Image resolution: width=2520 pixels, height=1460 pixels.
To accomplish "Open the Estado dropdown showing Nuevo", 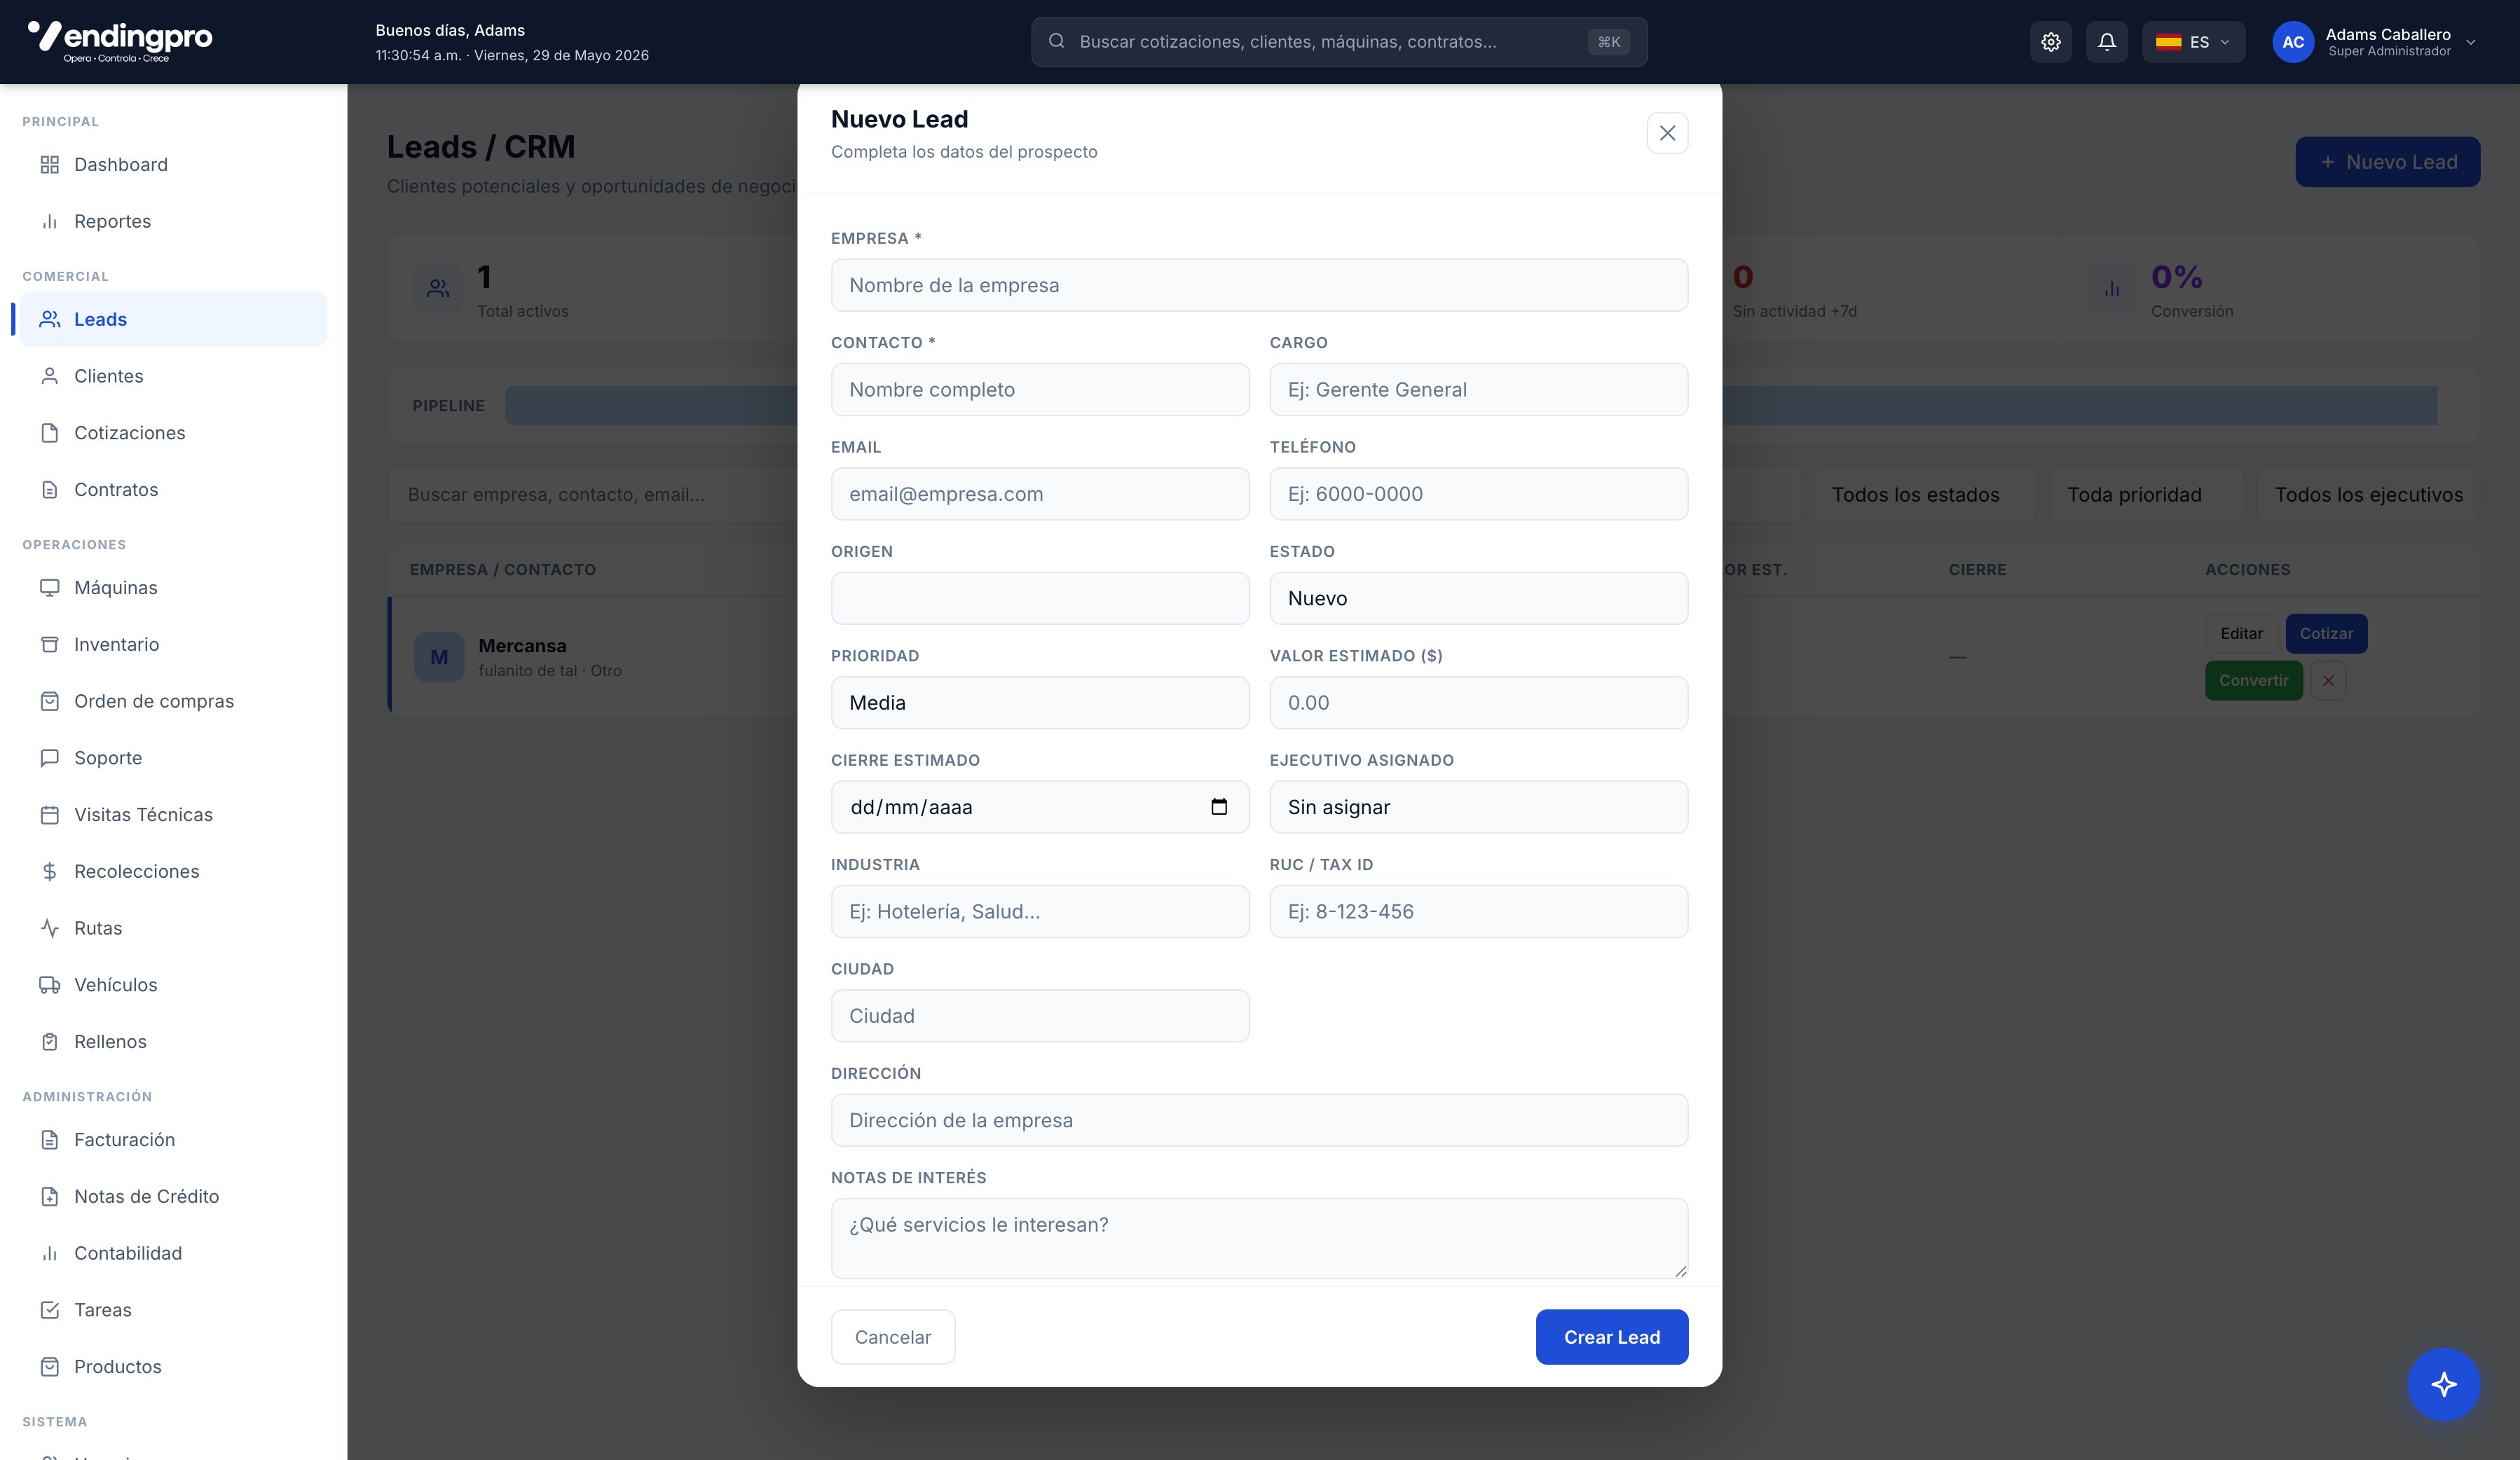I will [x=1478, y=598].
